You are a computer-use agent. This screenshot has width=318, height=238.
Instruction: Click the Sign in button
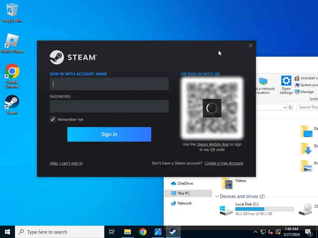pyautogui.click(x=109, y=134)
